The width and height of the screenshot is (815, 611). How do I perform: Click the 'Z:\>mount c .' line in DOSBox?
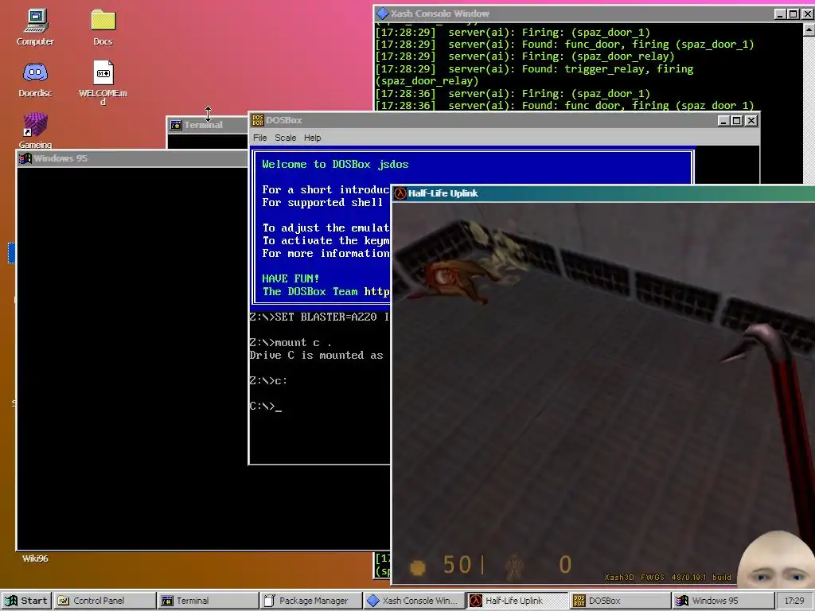(291, 342)
